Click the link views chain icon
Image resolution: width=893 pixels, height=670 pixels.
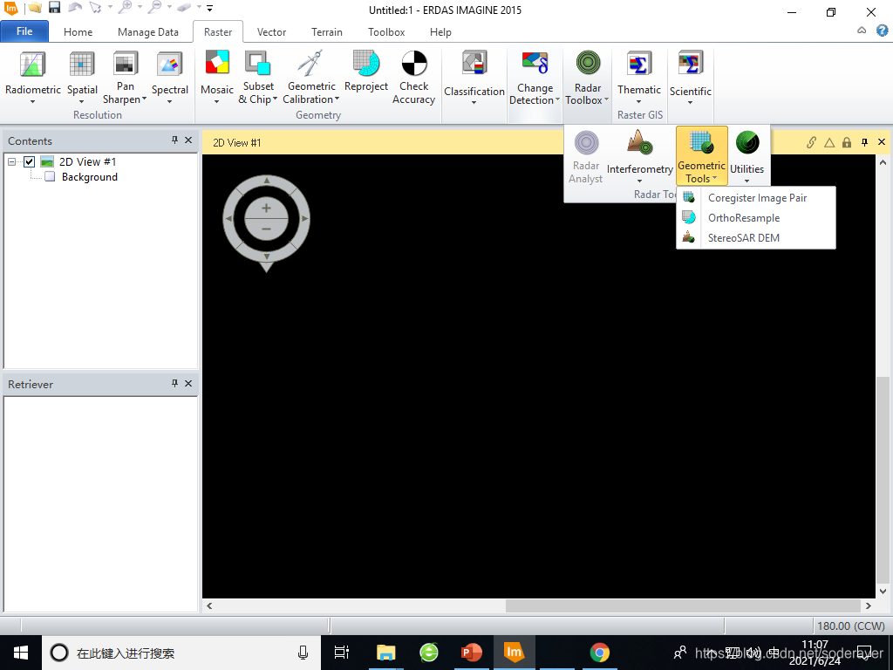tap(811, 142)
